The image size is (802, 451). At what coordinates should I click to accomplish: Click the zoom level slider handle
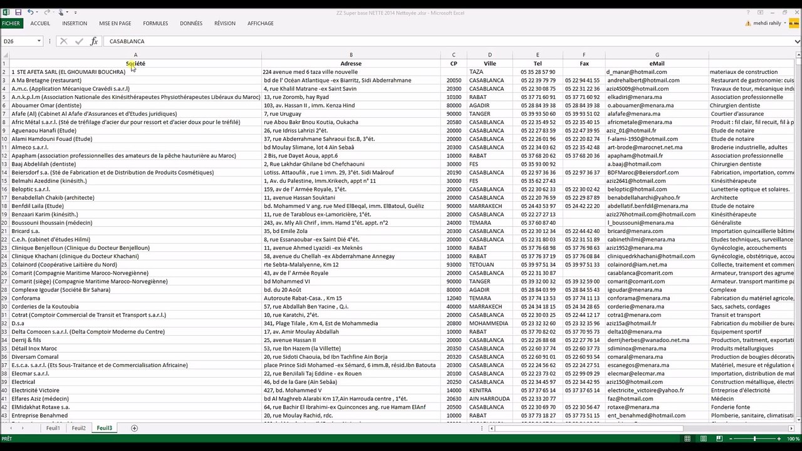tap(754, 438)
